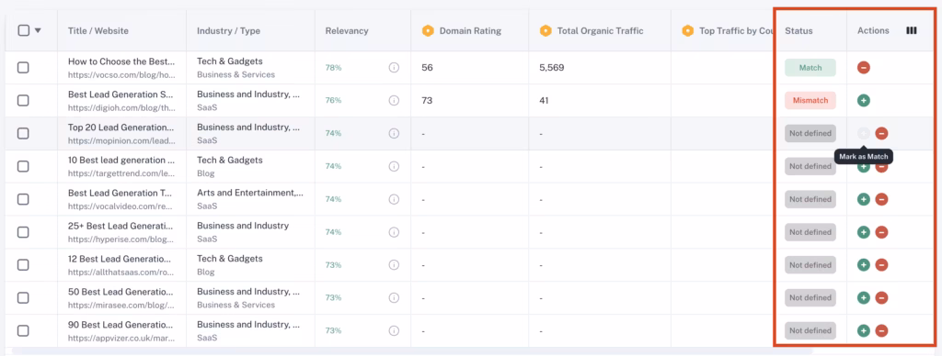Click the Not defined badge in the mopinion.com row
Image resolution: width=942 pixels, height=356 pixels.
pyautogui.click(x=810, y=134)
